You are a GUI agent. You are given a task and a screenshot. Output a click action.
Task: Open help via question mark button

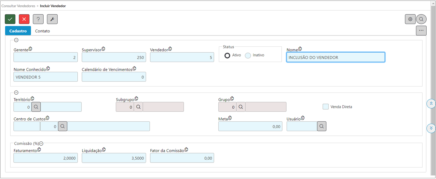(x=38, y=19)
